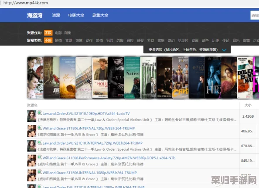Filter resource category by 电影
The width and height of the screenshot is (259, 188).
point(58,33)
